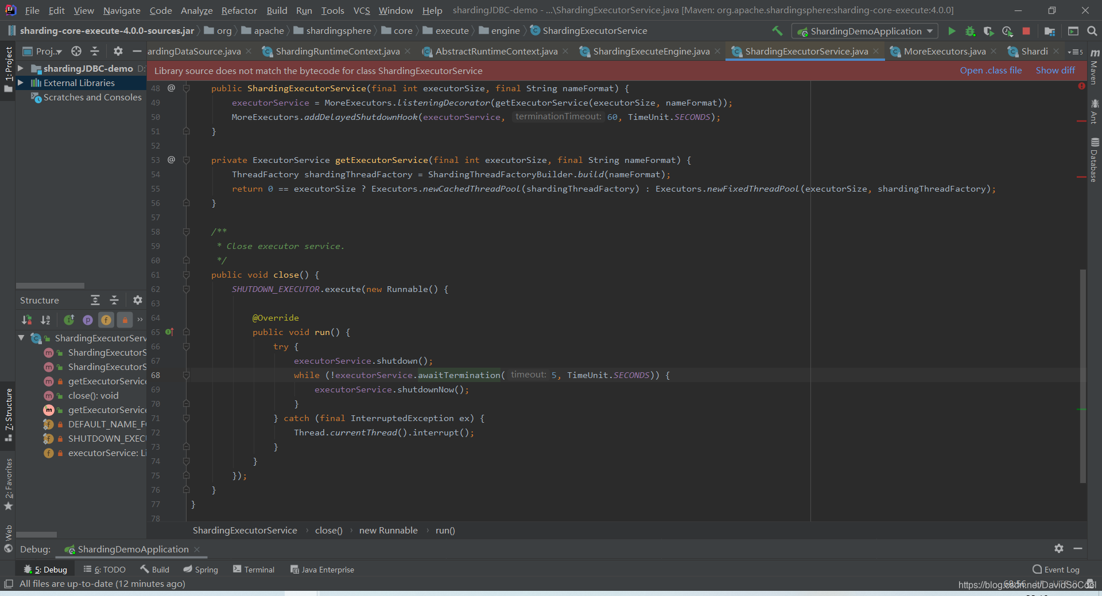Expand all nodes in the Structure panel

point(95,300)
